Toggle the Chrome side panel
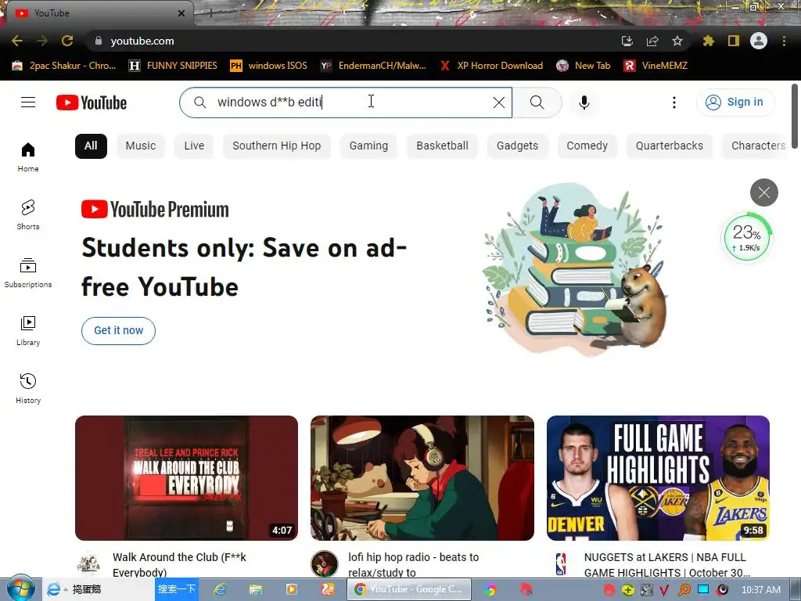 pos(733,41)
